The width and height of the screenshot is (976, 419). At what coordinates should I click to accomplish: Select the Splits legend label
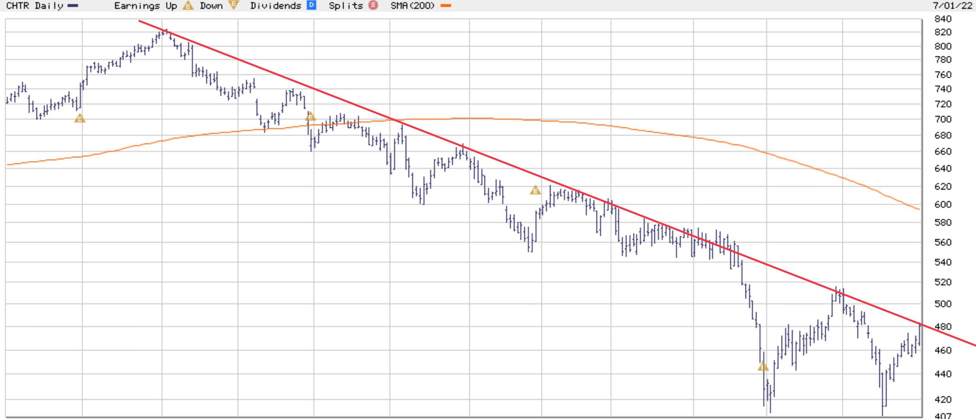coord(346,5)
